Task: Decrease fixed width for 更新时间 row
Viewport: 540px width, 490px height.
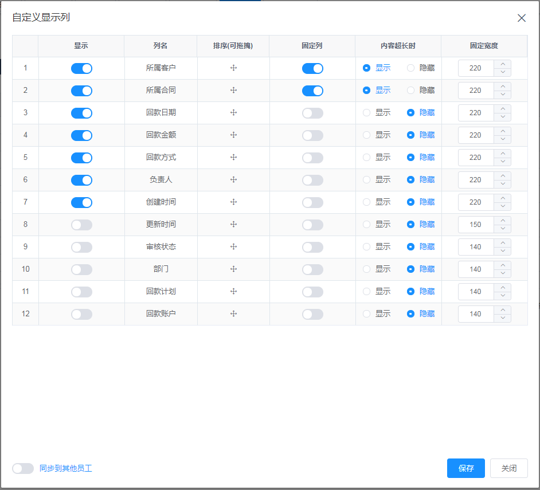Action: tap(503, 229)
